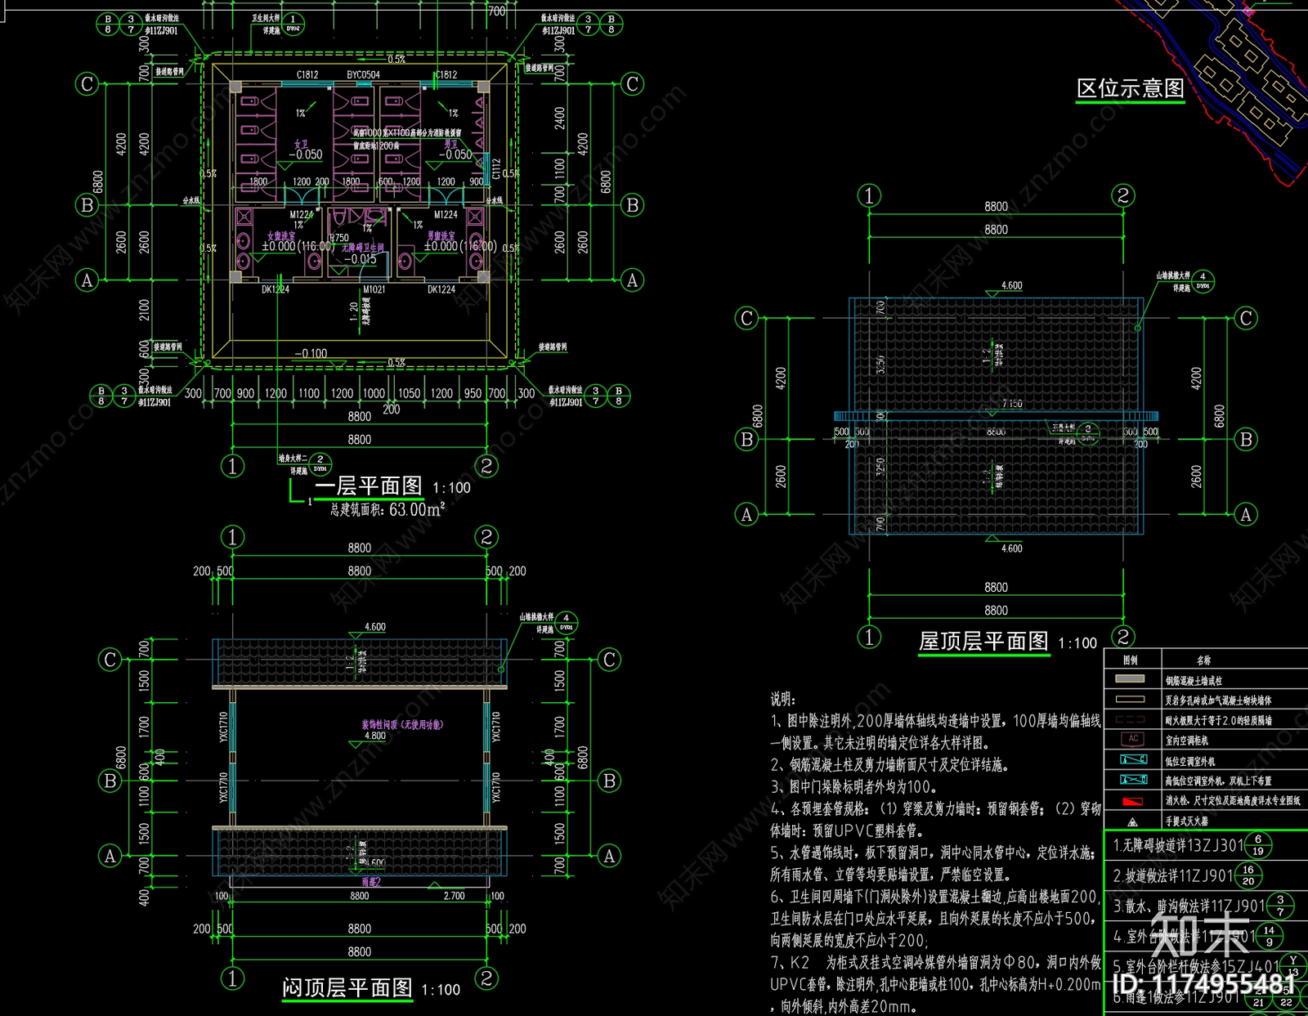Click legend row '耐火极限大于等于2.0的轻质隔墙'
This screenshot has height=1016, width=1308.
(x=1218, y=720)
